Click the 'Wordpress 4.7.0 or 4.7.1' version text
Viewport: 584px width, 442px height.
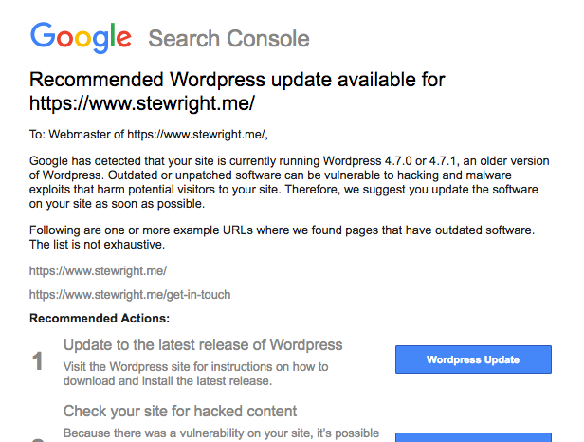pyautogui.click(x=390, y=161)
